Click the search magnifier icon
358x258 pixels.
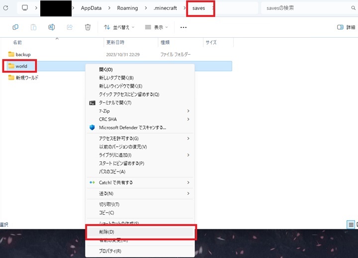[x=353, y=8]
